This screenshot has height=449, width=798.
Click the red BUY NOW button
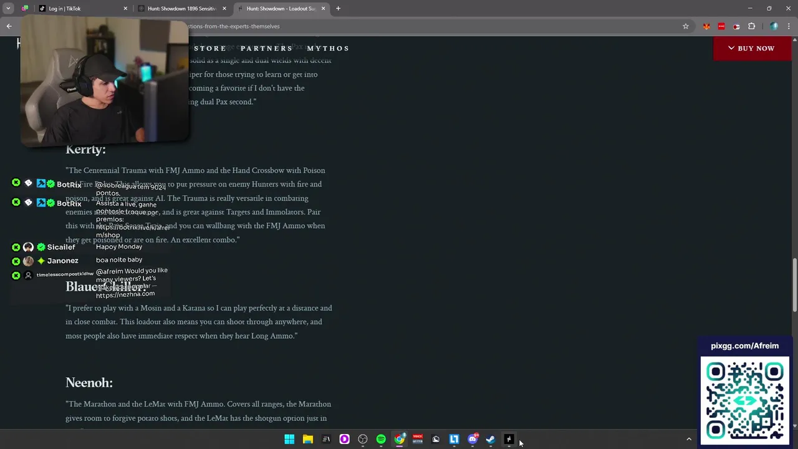(751, 49)
